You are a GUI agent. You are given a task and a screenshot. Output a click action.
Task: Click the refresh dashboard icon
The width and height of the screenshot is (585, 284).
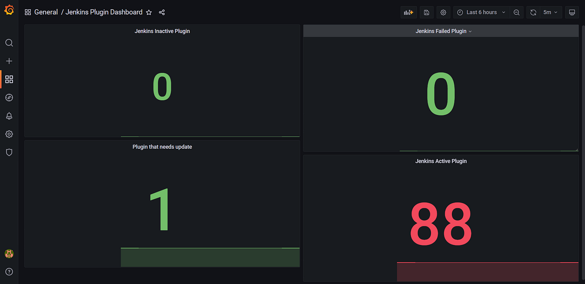pyautogui.click(x=533, y=12)
